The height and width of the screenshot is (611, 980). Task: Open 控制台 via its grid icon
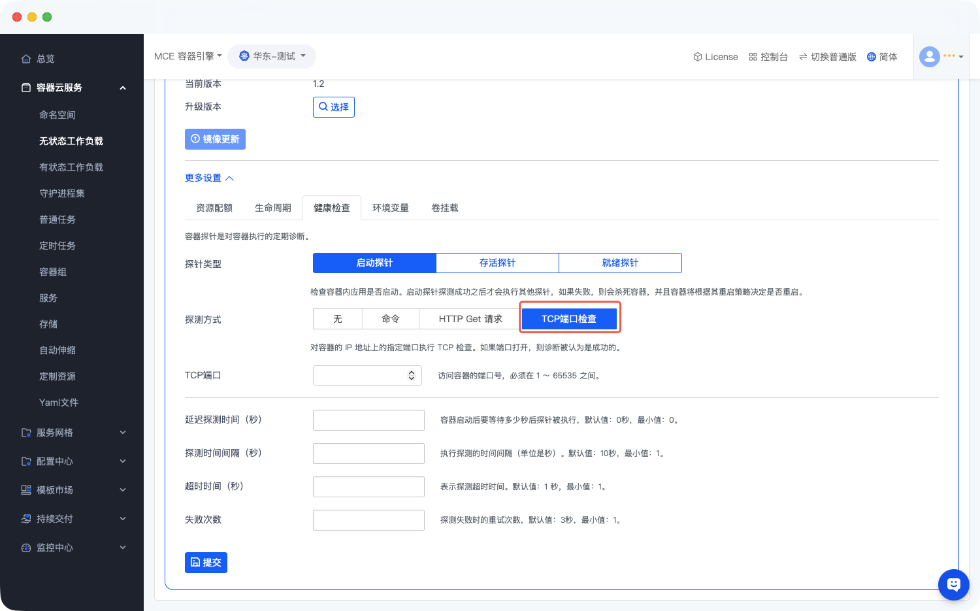(753, 57)
